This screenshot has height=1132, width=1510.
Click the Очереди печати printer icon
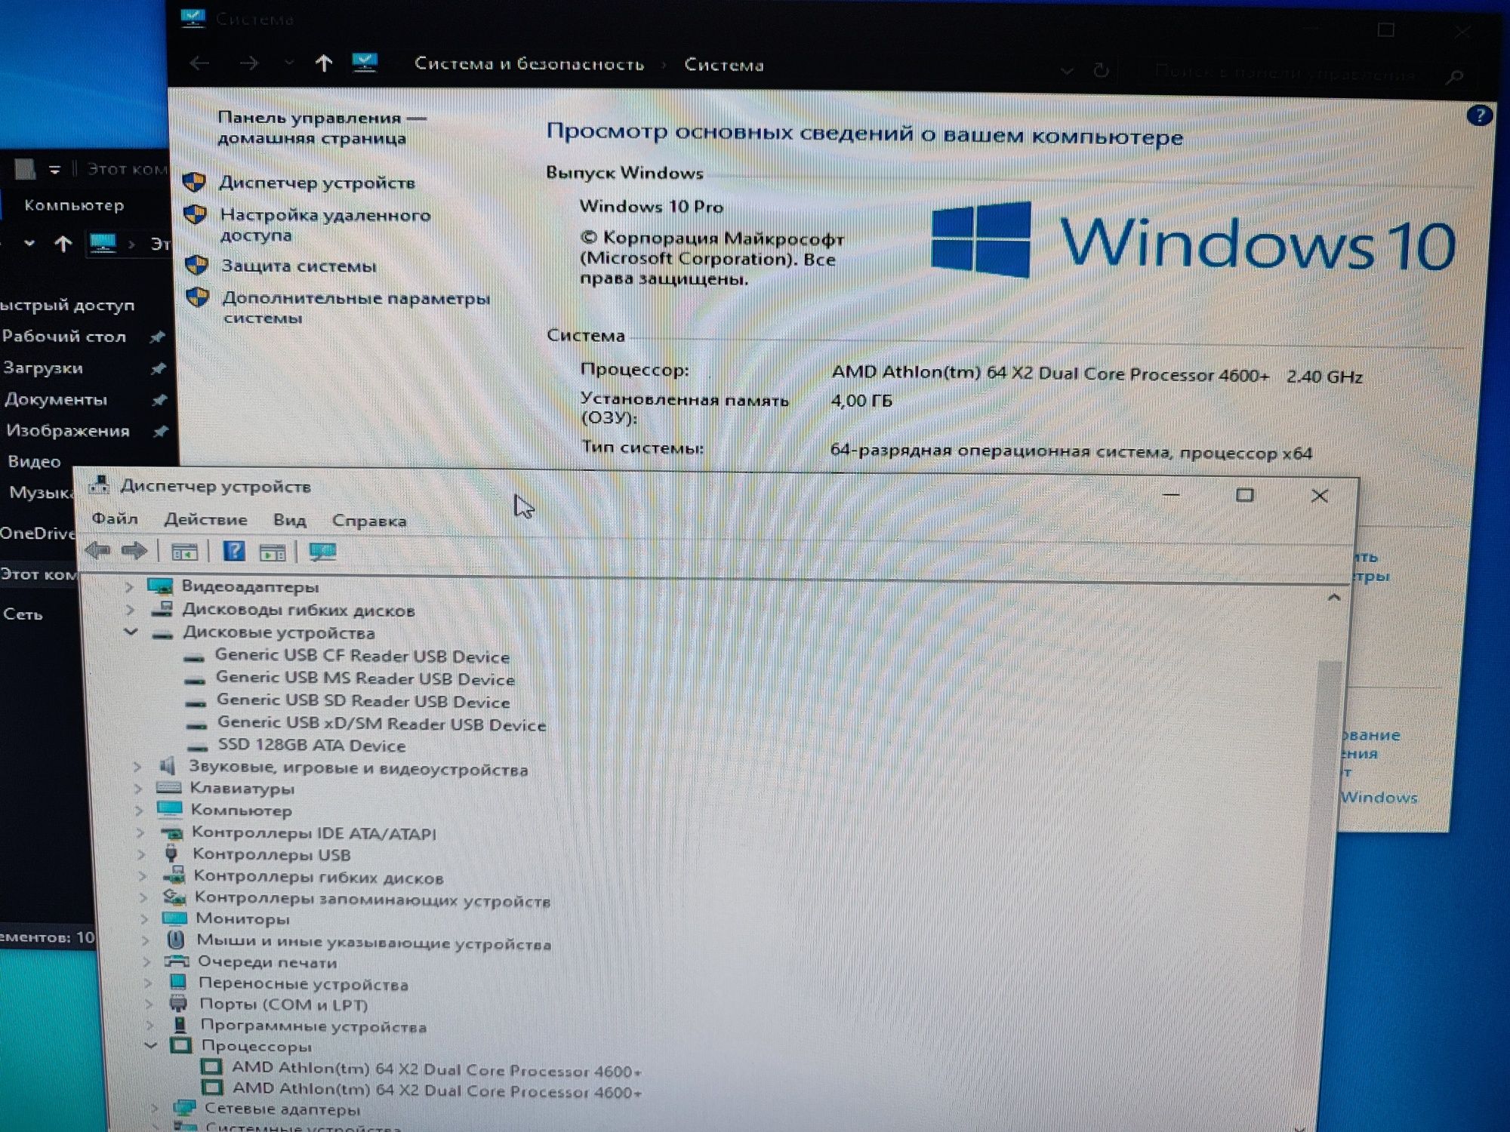point(177,961)
